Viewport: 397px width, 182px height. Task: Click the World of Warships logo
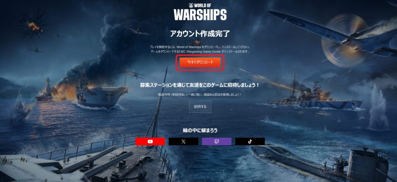click(x=200, y=12)
